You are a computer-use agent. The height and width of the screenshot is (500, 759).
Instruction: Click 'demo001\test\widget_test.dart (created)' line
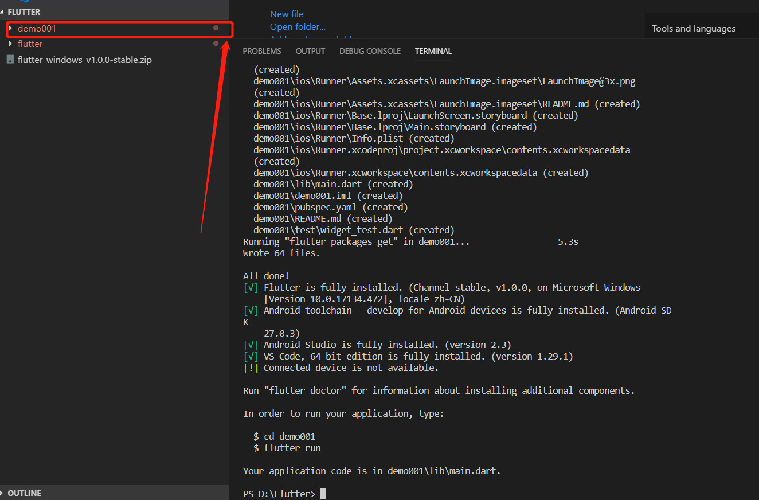click(x=354, y=230)
